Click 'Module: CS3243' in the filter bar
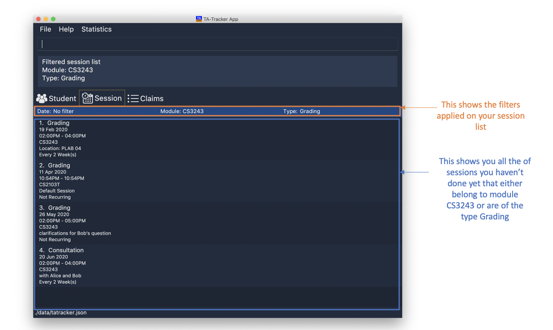Image resolution: width=553 pixels, height=330 pixels. pyautogui.click(x=182, y=111)
